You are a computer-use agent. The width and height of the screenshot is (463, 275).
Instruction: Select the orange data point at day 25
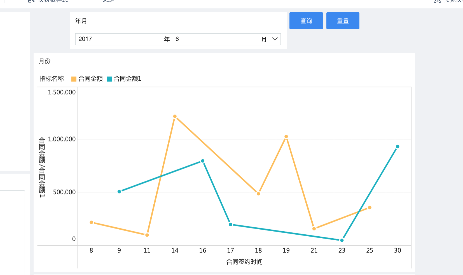click(x=370, y=208)
